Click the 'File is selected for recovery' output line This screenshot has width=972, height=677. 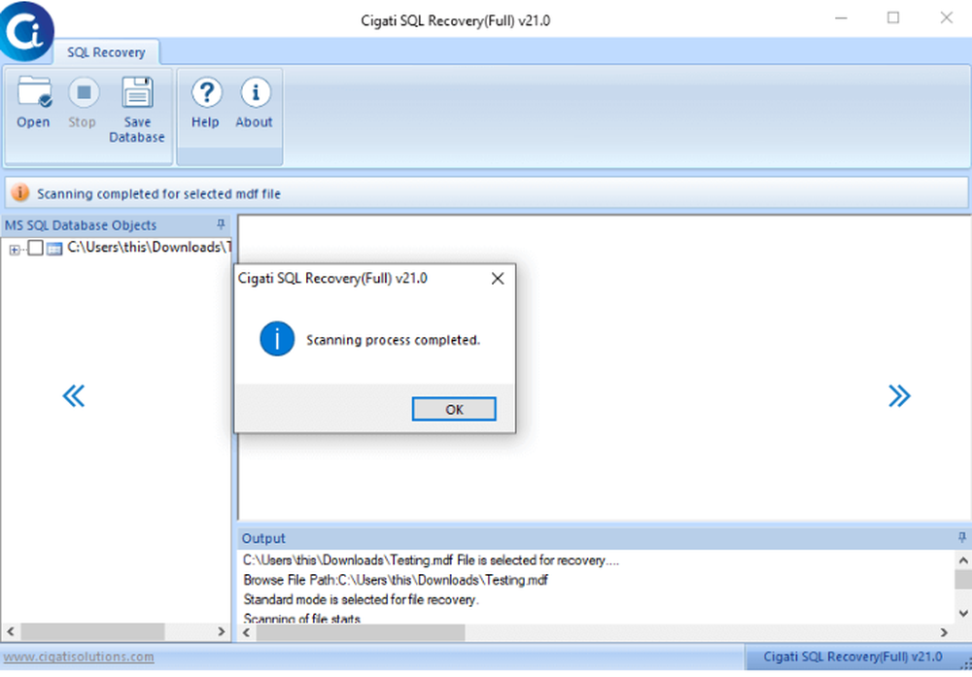pyautogui.click(x=431, y=560)
